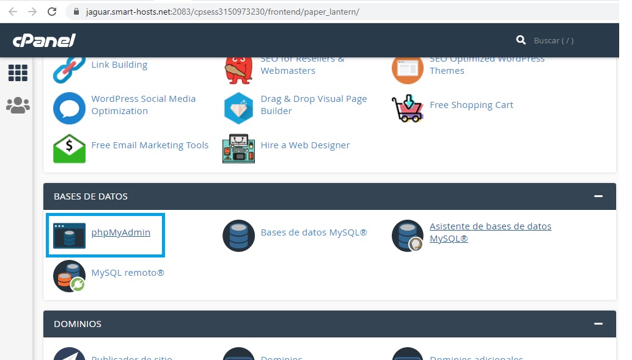This screenshot has height=360, width=632.
Task: Click the Drag & Drop diamond icon
Action: coord(238,108)
